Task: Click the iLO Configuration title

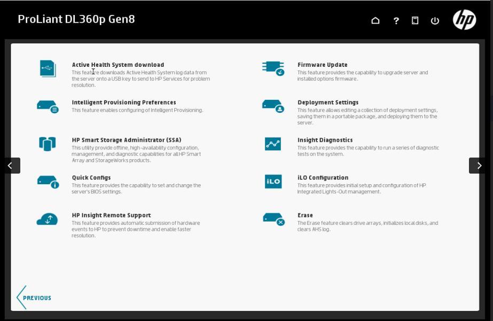Action: point(323,178)
